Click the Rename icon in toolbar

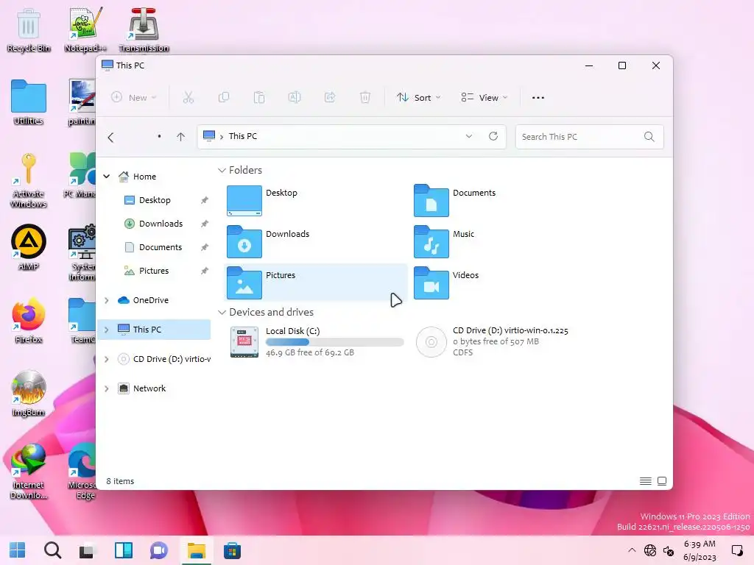pos(295,98)
